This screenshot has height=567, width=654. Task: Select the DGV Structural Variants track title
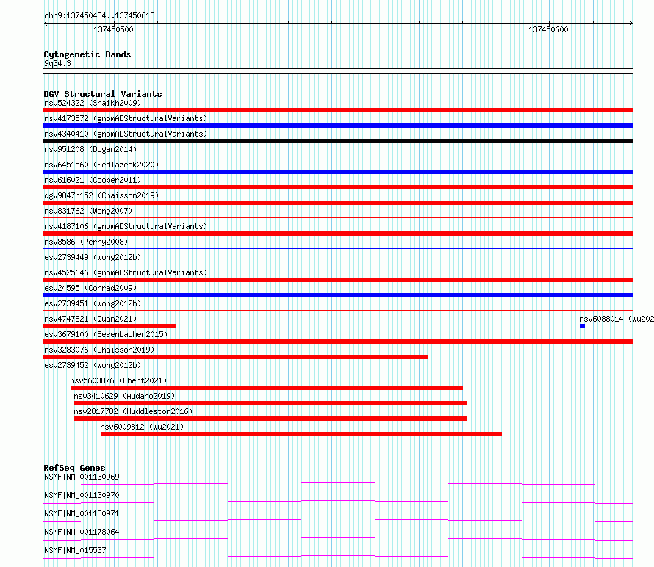click(x=103, y=94)
